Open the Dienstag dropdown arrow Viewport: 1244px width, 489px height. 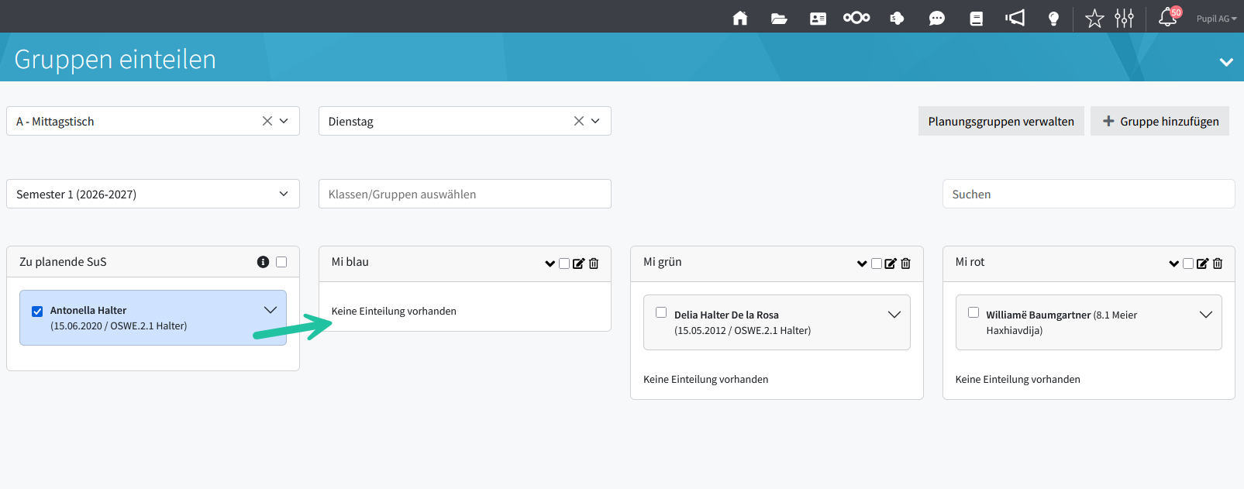click(x=595, y=121)
